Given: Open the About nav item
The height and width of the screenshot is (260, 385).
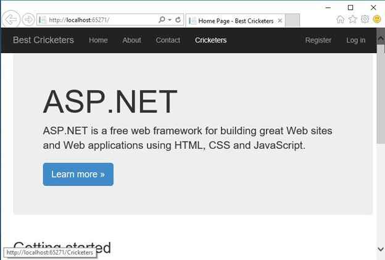Looking at the screenshot, I should (x=132, y=40).
